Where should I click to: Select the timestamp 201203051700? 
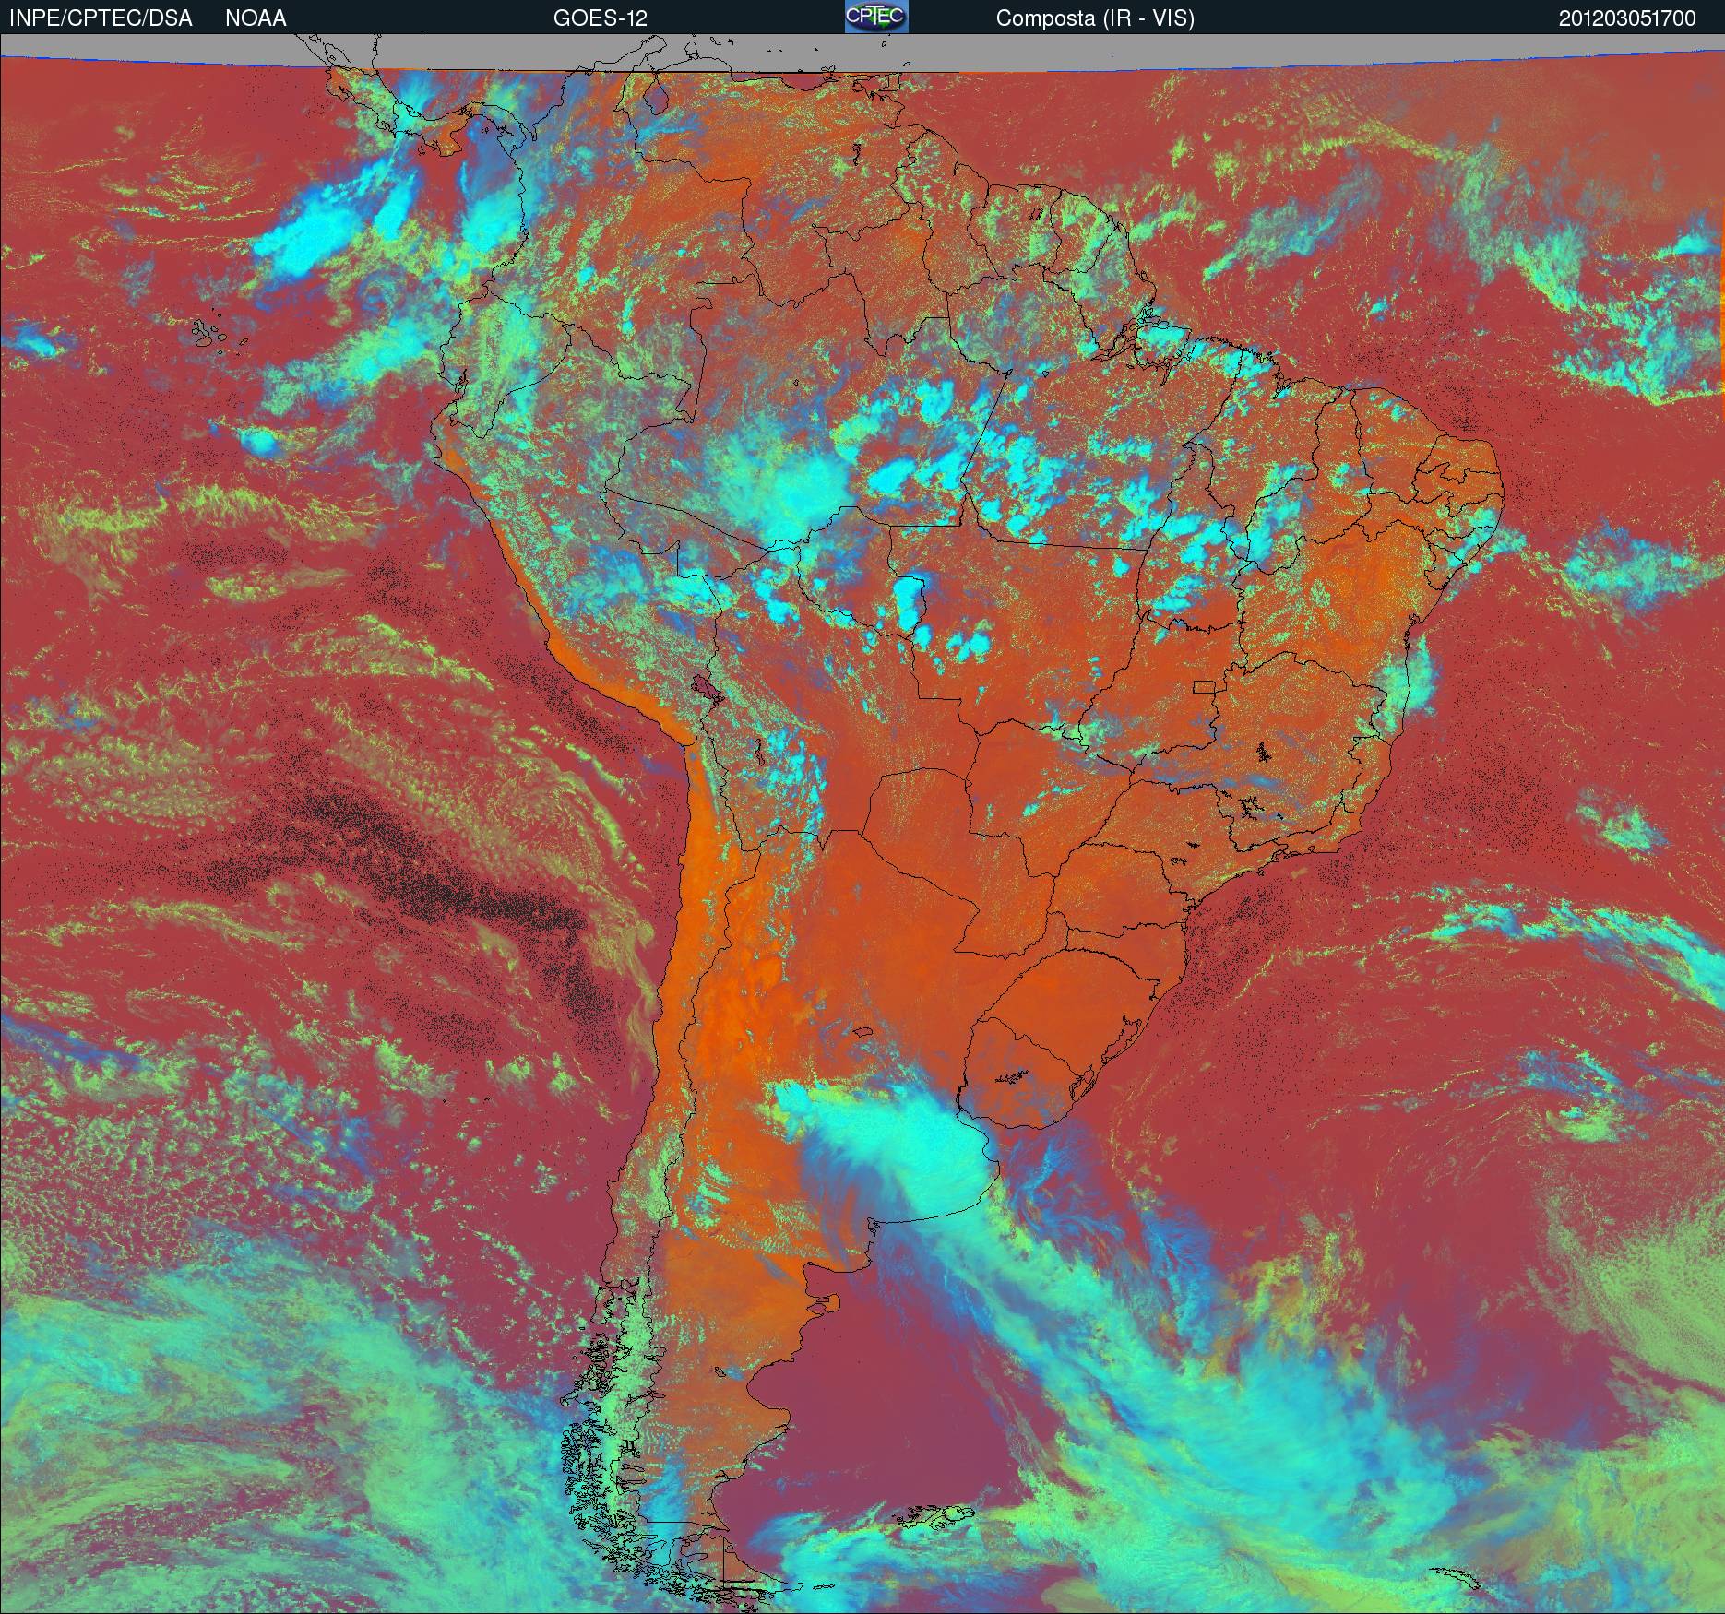(1627, 18)
